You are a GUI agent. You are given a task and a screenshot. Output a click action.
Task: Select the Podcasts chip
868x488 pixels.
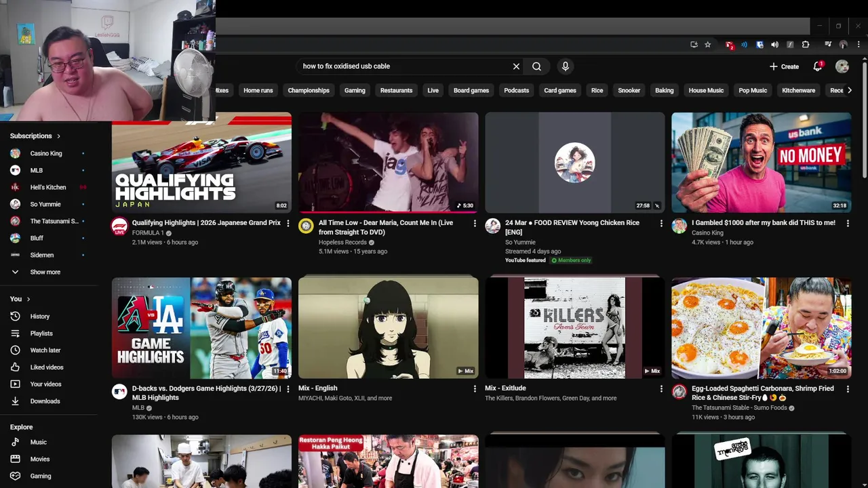tap(516, 90)
